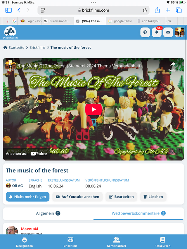Open Safari page settings menu in address bar
Viewport: 187px width, 249px height.
43,10
